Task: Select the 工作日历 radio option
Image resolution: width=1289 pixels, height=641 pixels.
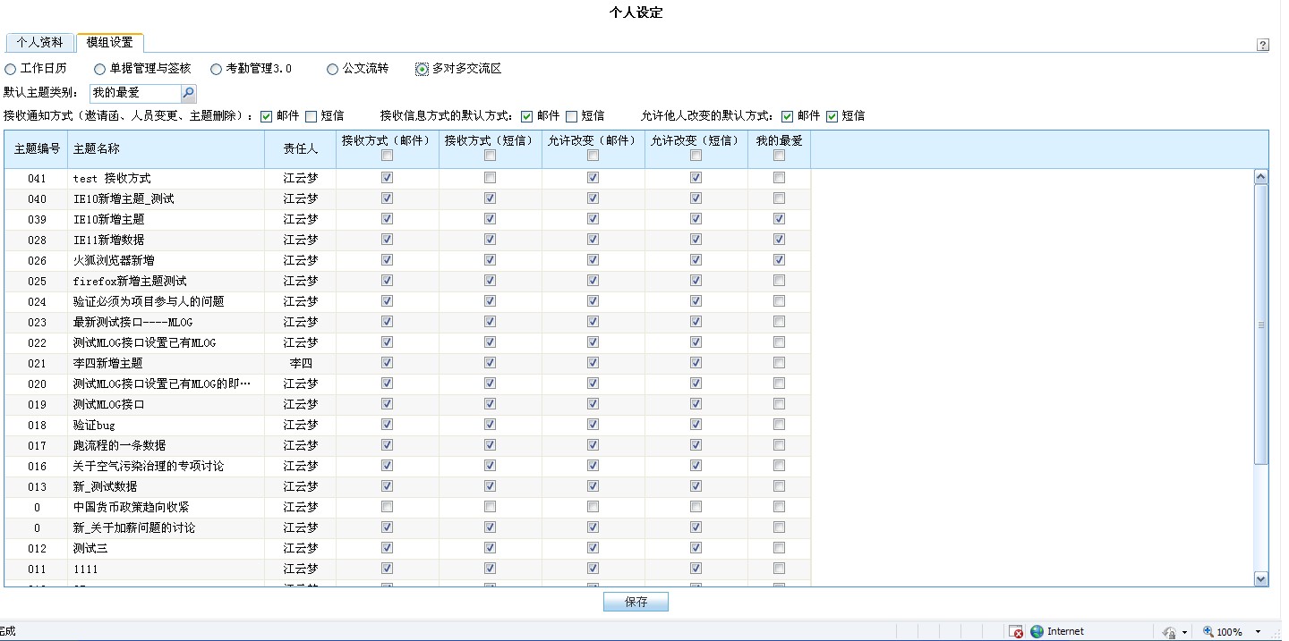Action: (x=10, y=69)
